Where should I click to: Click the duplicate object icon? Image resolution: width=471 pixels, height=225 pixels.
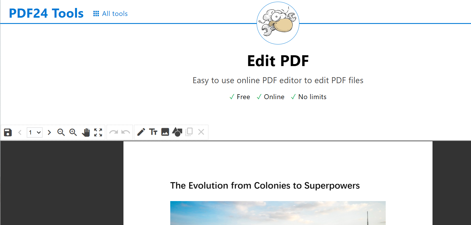pos(189,132)
